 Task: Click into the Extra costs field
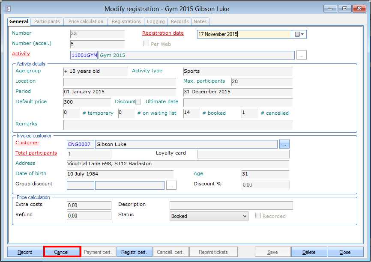point(89,205)
